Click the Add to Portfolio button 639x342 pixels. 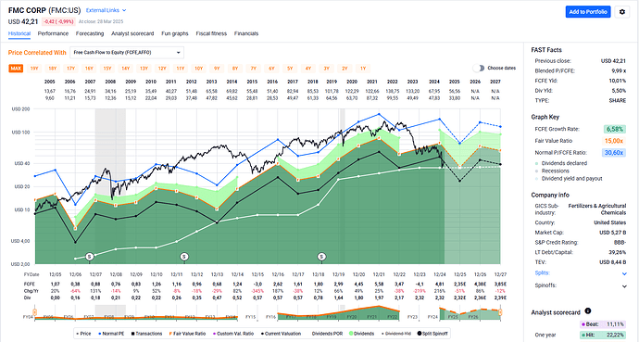(x=588, y=12)
